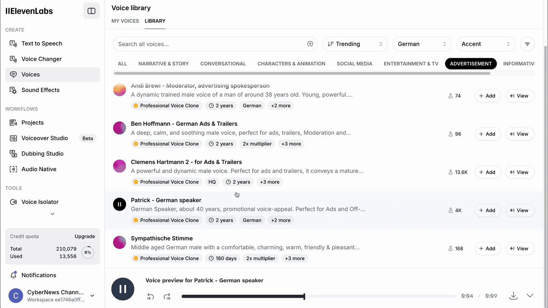The width and height of the screenshot is (548, 308).
Task: Select the Library tab
Action: 155,21
